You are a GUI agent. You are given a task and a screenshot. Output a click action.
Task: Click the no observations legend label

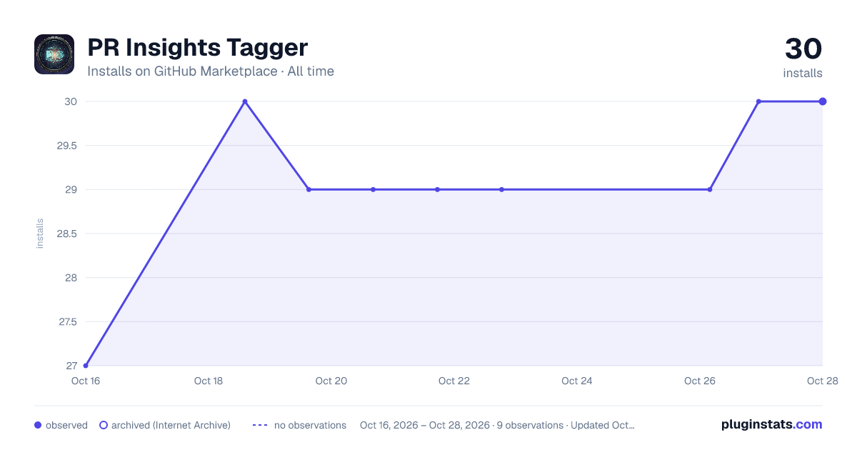click(x=310, y=425)
